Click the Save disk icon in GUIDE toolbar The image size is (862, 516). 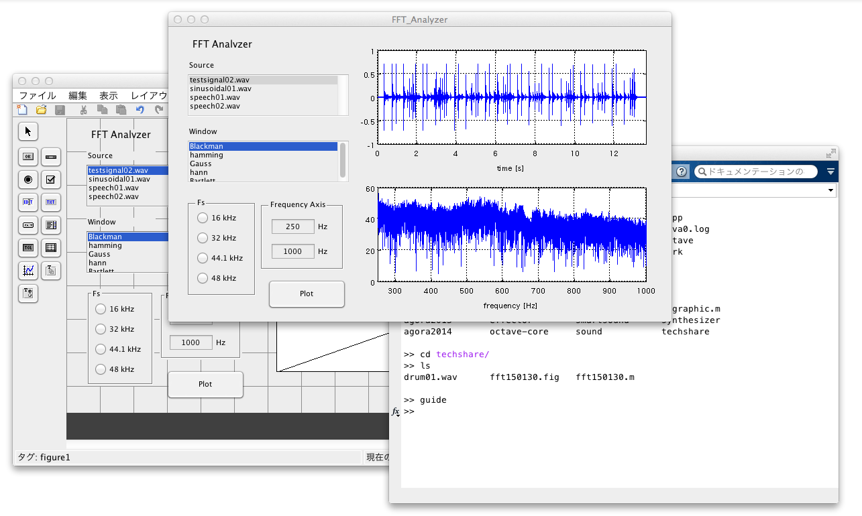(60, 110)
